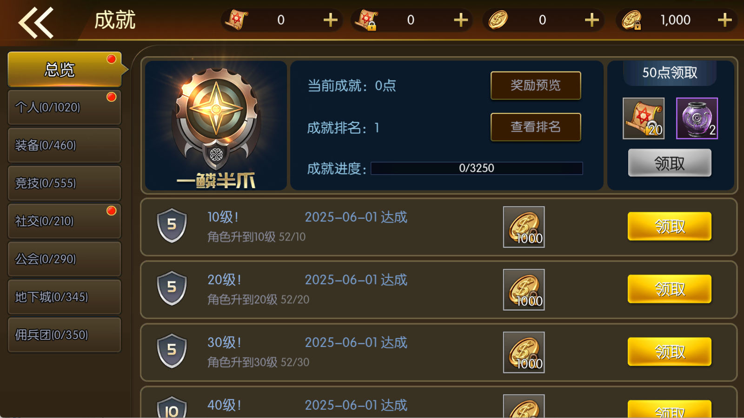Tap the gray 领取 under 50点领取
This screenshot has height=418, width=744.
click(x=670, y=163)
